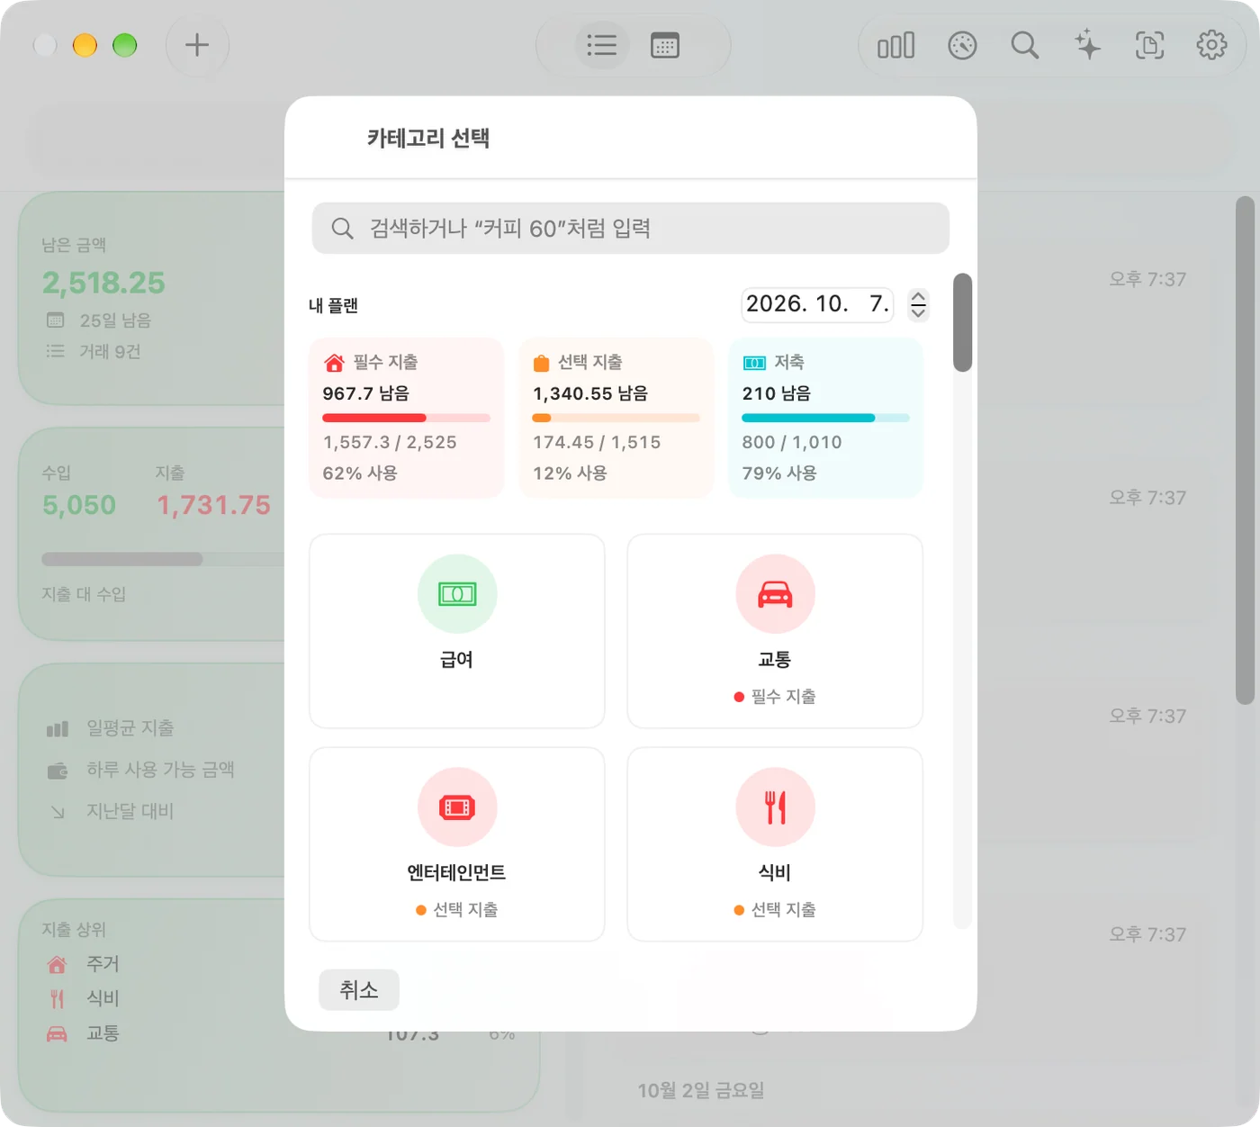This screenshot has height=1127, width=1260.
Task: Open the bar chart statistics icon
Action: (x=895, y=45)
